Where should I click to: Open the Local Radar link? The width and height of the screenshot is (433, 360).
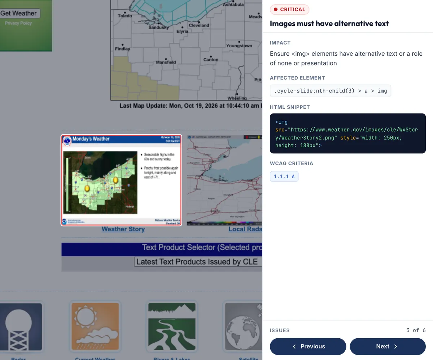click(x=245, y=229)
